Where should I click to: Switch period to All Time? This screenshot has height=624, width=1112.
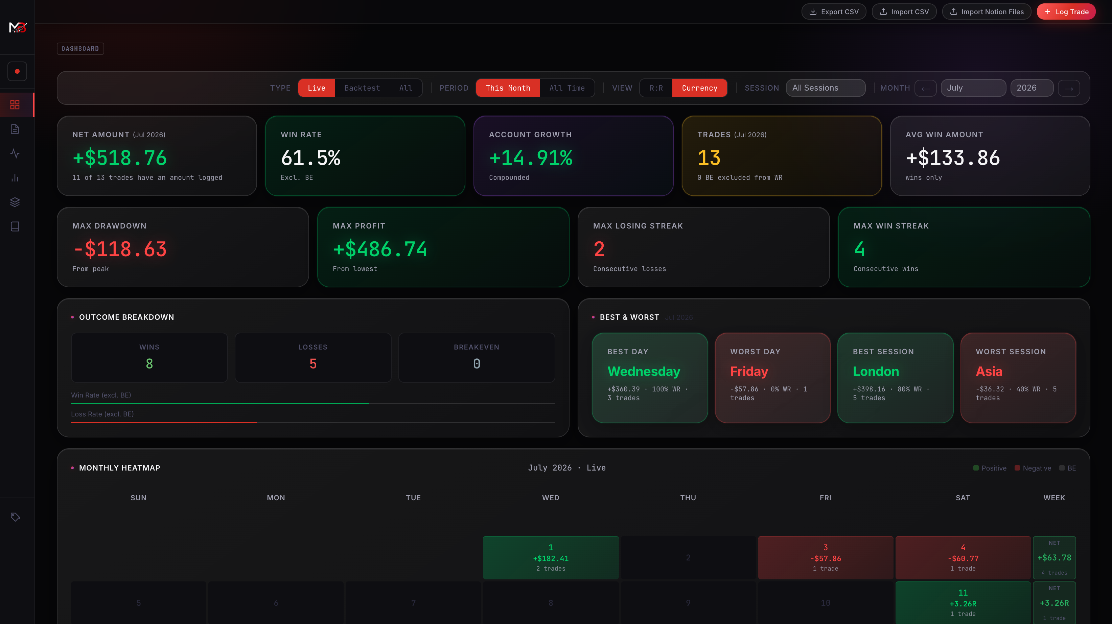tap(567, 88)
